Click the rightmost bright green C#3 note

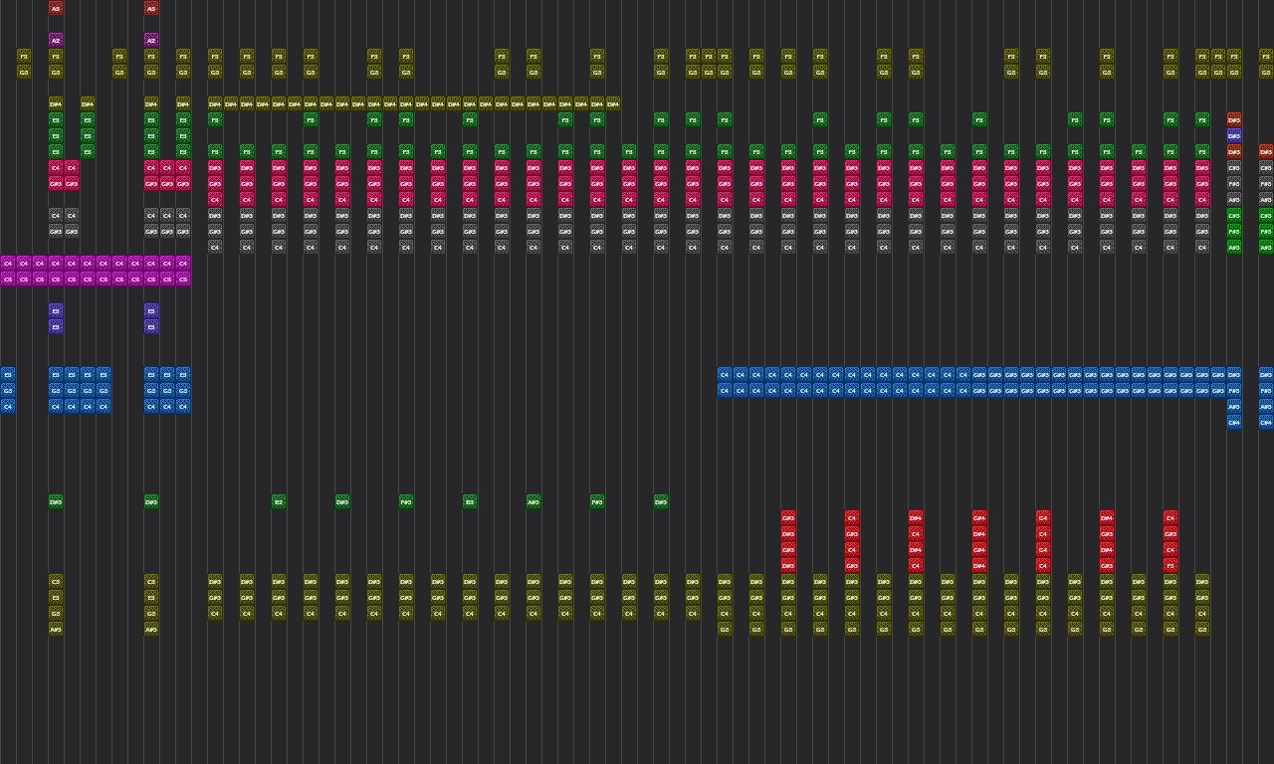(1266, 215)
